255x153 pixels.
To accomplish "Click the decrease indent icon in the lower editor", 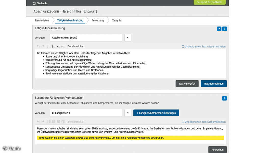I will pyautogui.click(x=58, y=121).
